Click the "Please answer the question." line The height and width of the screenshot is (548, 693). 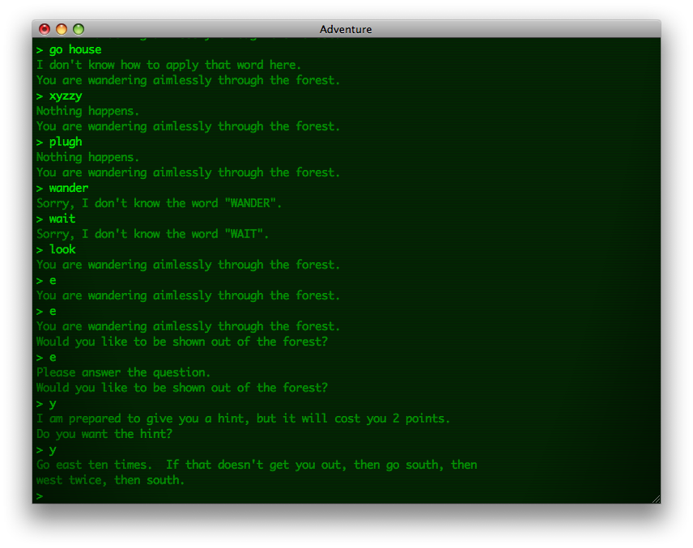[123, 372]
